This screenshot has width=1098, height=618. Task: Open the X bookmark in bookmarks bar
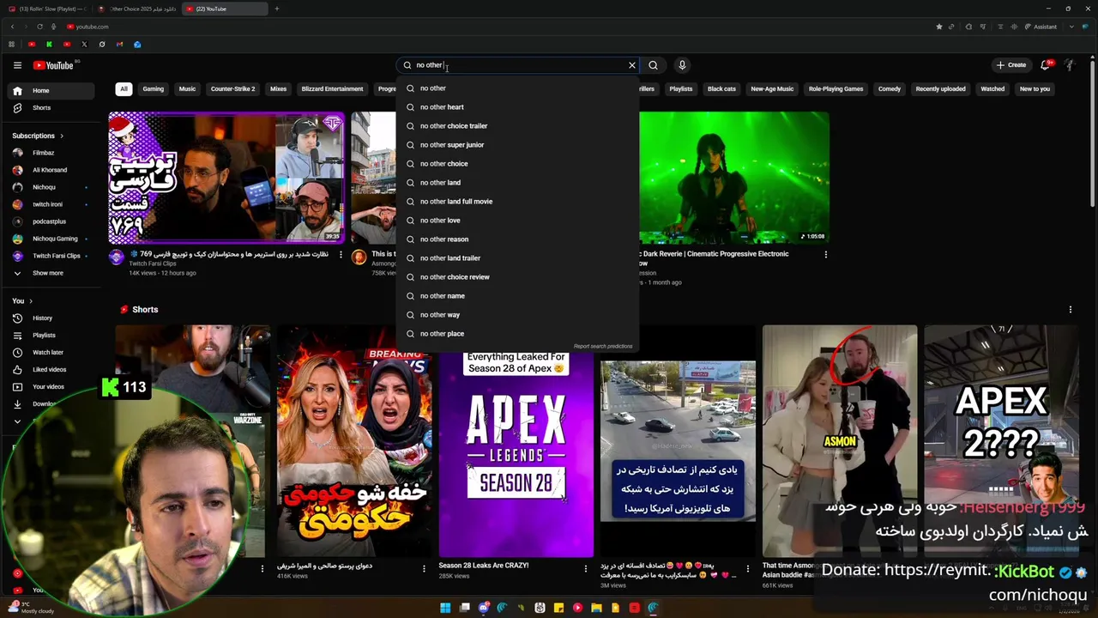(84, 44)
